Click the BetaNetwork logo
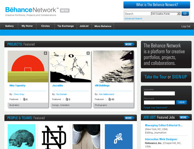The height and width of the screenshot is (149, 194). pos(32,10)
